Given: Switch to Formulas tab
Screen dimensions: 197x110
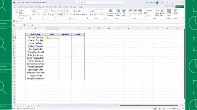Looking at the screenshot, I should (x=49, y=7).
